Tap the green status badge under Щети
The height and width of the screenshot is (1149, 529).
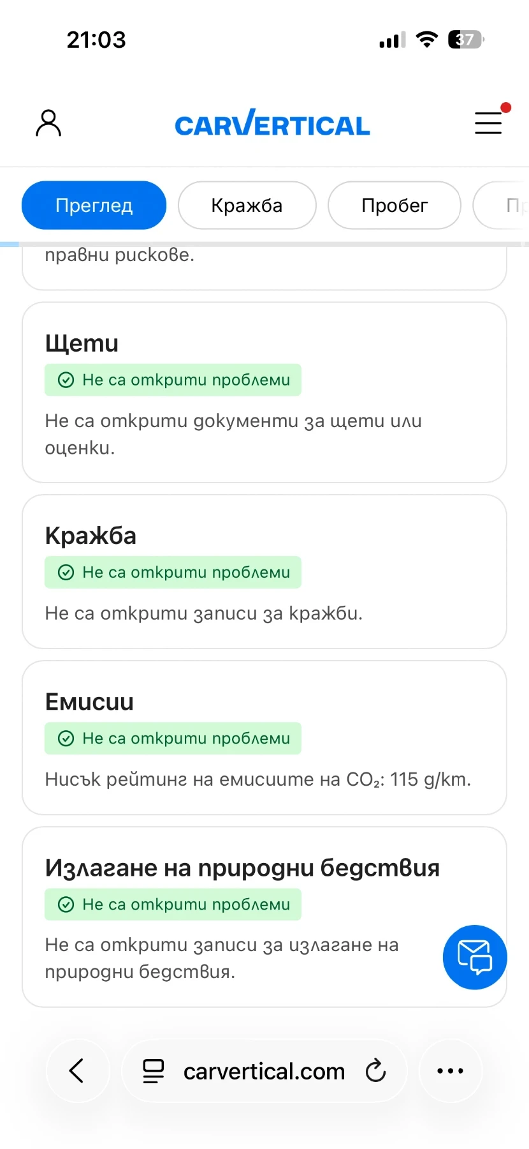click(x=173, y=380)
